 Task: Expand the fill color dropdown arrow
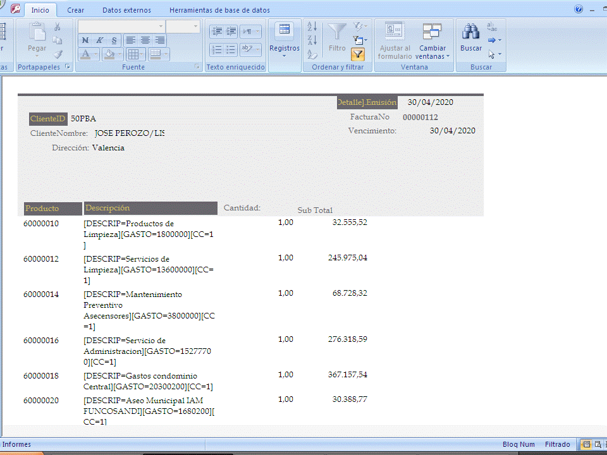pyautogui.click(x=120, y=54)
